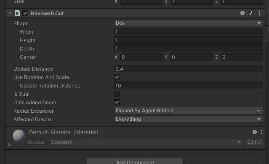
Task: Click the material preview sphere
Action: point(19,136)
